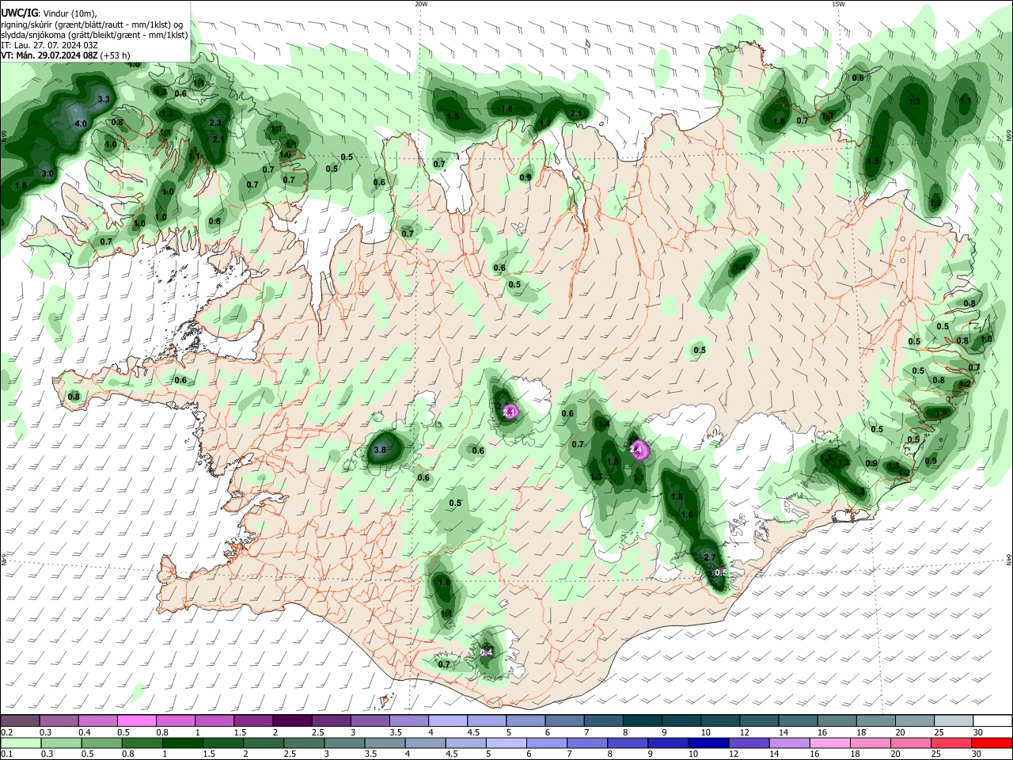1013x760 pixels.
Task: Select snow legend swatch between 14 and 16
Action: pos(799,720)
